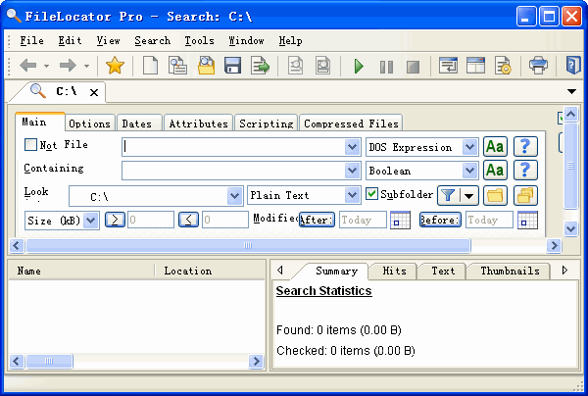Click the Save floppy disk icon
588x396 pixels.
tap(232, 66)
